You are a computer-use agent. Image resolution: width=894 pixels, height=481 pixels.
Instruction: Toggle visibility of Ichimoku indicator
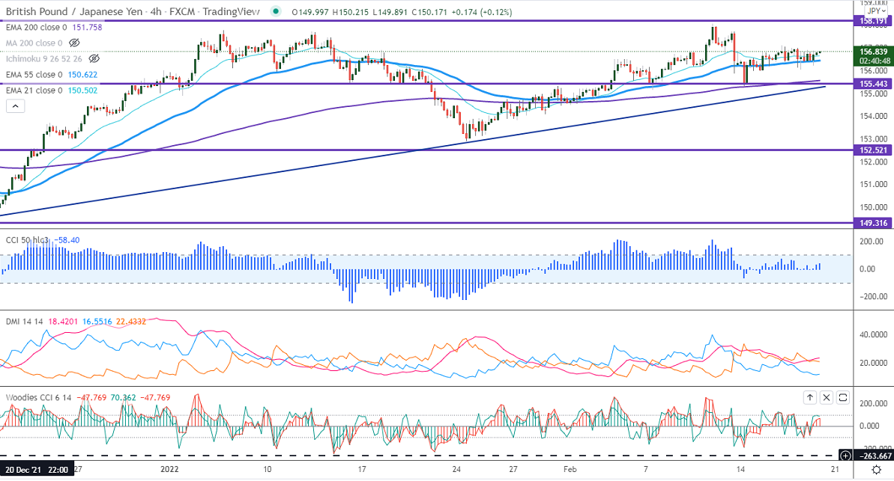(94, 58)
